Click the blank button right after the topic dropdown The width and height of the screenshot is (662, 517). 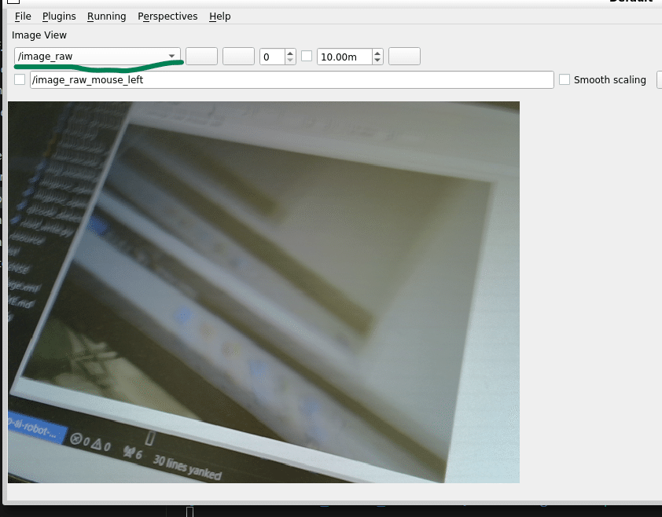point(202,56)
